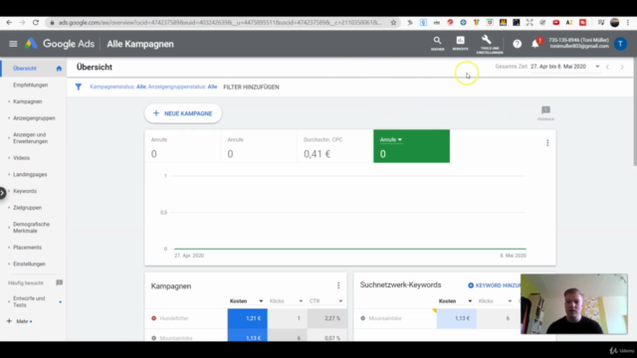This screenshot has height=358, width=637.
Task: Click the Kampagnenstatus: Alle filter
Action: coord(117,87)
